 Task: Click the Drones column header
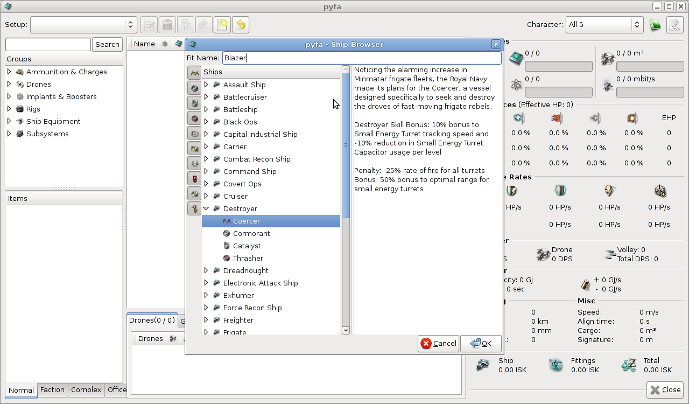(x=150, y=338)
